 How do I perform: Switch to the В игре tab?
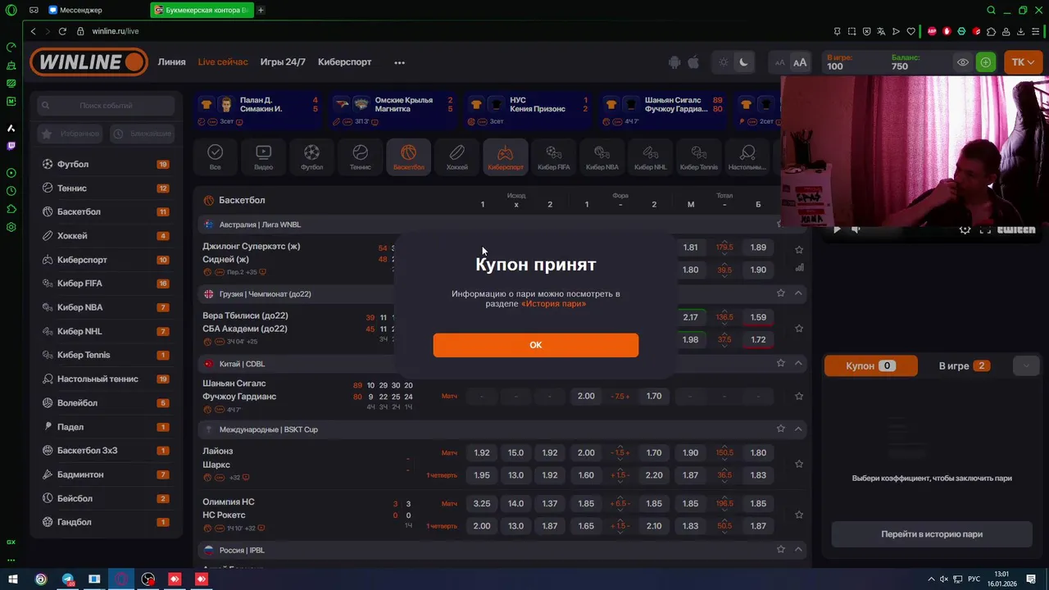click(x=964, y=366)
